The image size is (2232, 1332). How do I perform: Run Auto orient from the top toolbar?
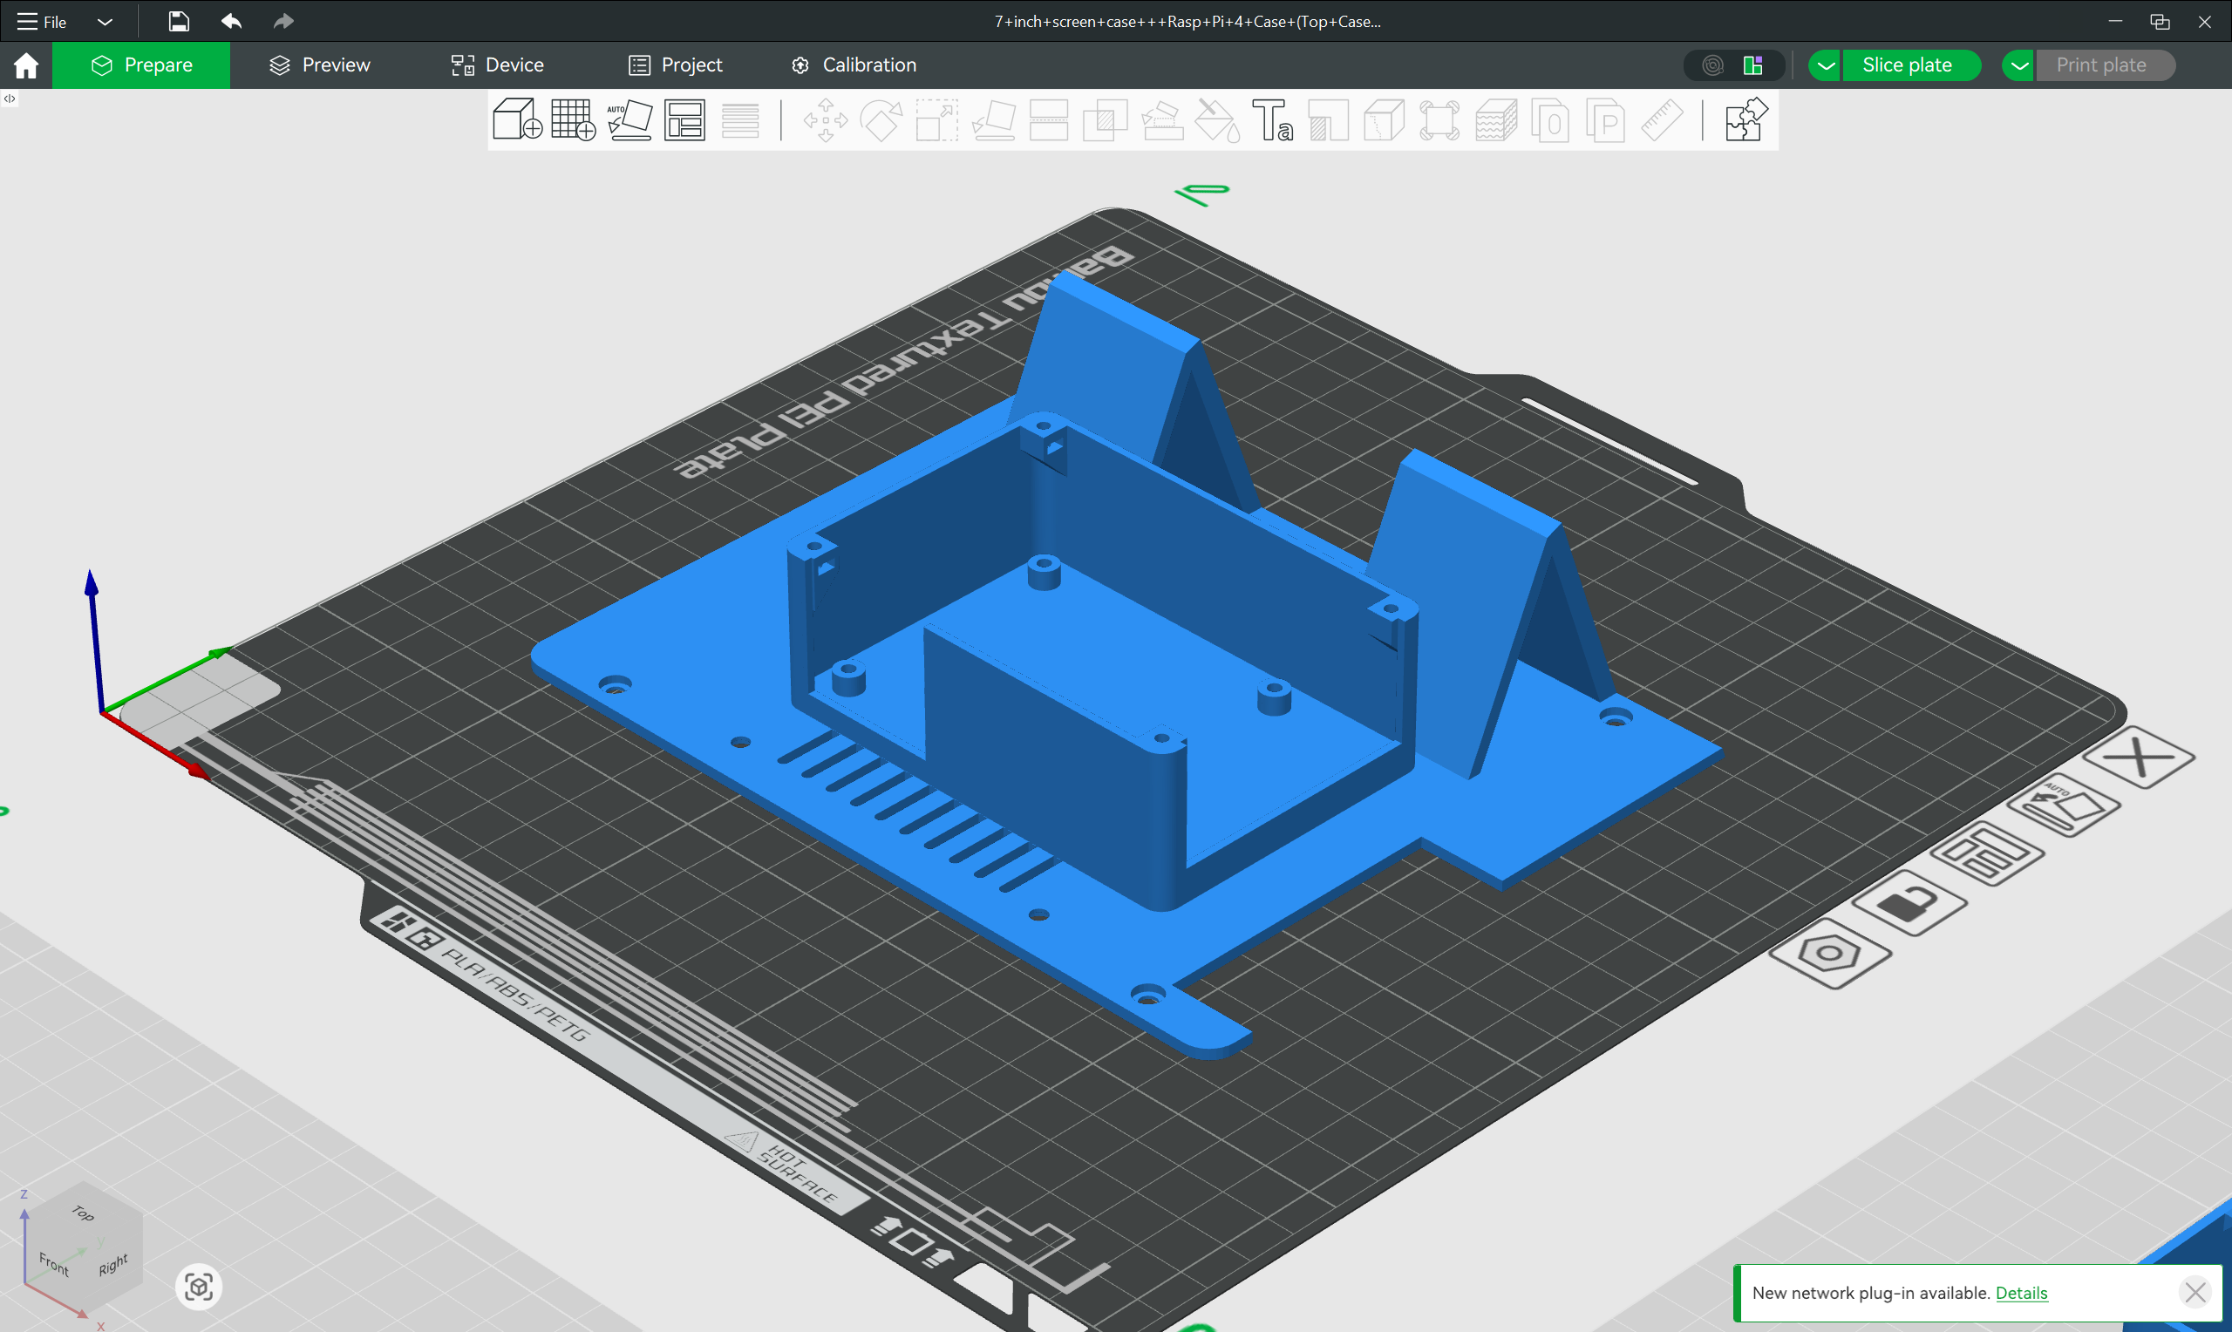point(629,119)
